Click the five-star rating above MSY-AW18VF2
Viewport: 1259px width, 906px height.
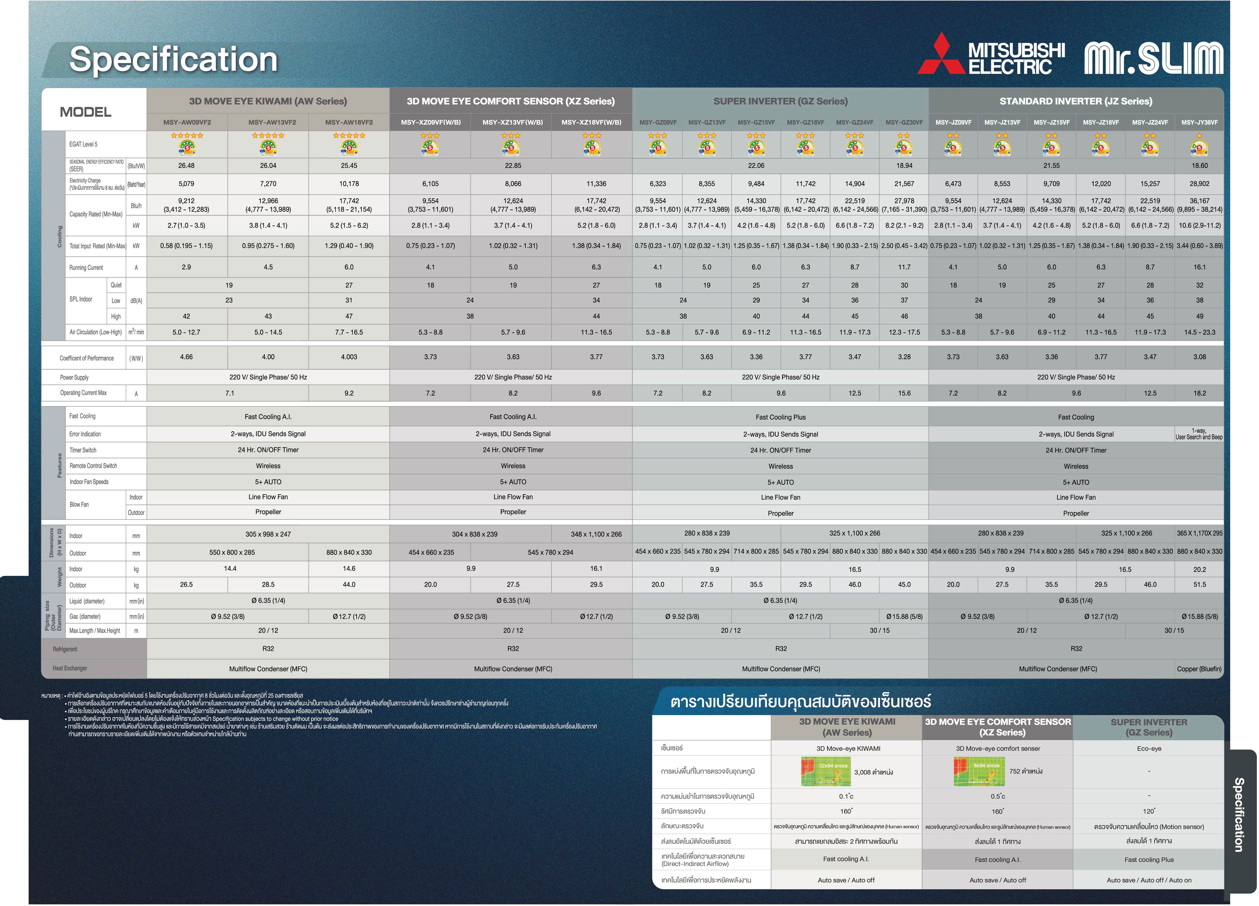[349, 135]
